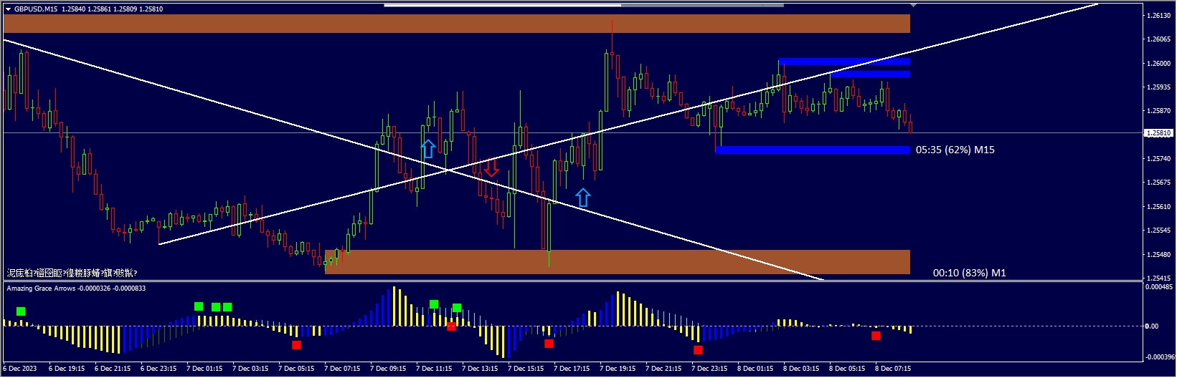Click price level 1.25740 on the scale
1177x378 pixels.
point(1159,158)
